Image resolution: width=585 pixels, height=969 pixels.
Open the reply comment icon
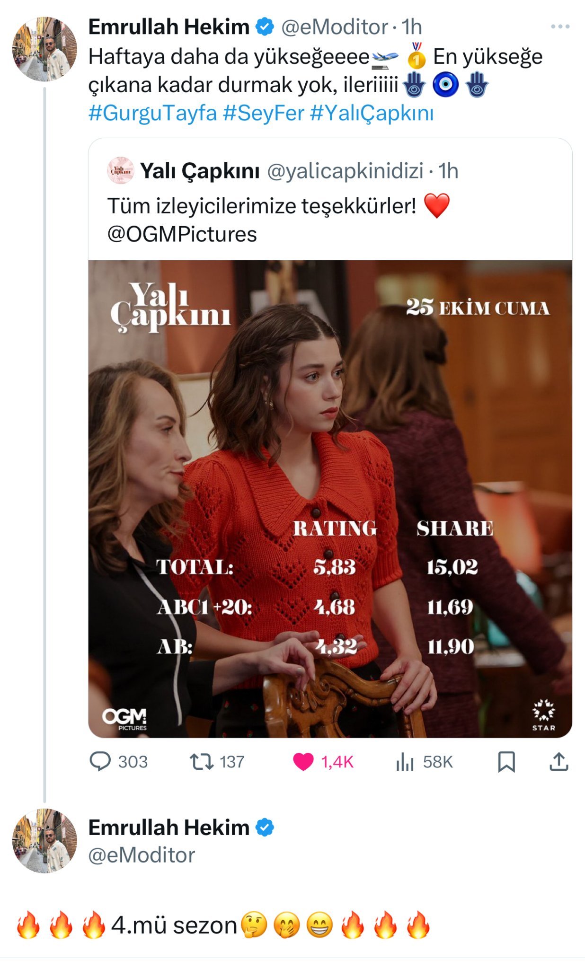[x=100, y=761]
